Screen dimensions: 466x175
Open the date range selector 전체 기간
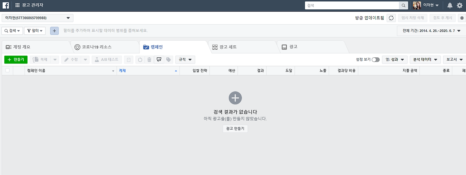pyautogui.click(x=431, y=31)
